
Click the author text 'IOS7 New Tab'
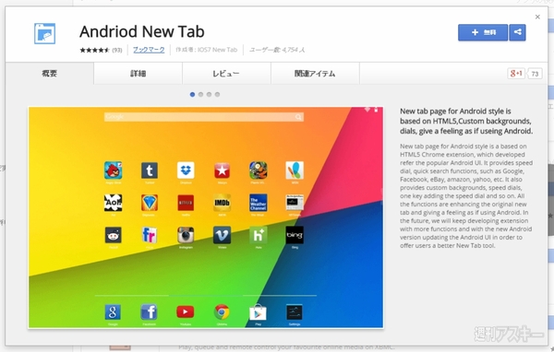[217, 50]
